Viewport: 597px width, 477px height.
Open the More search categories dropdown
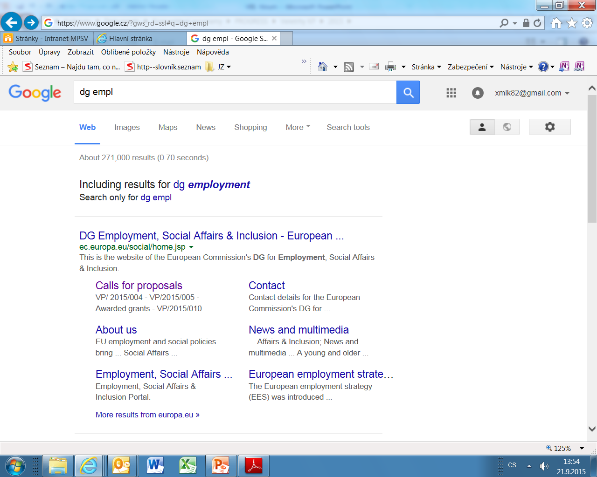pos(298,127)
